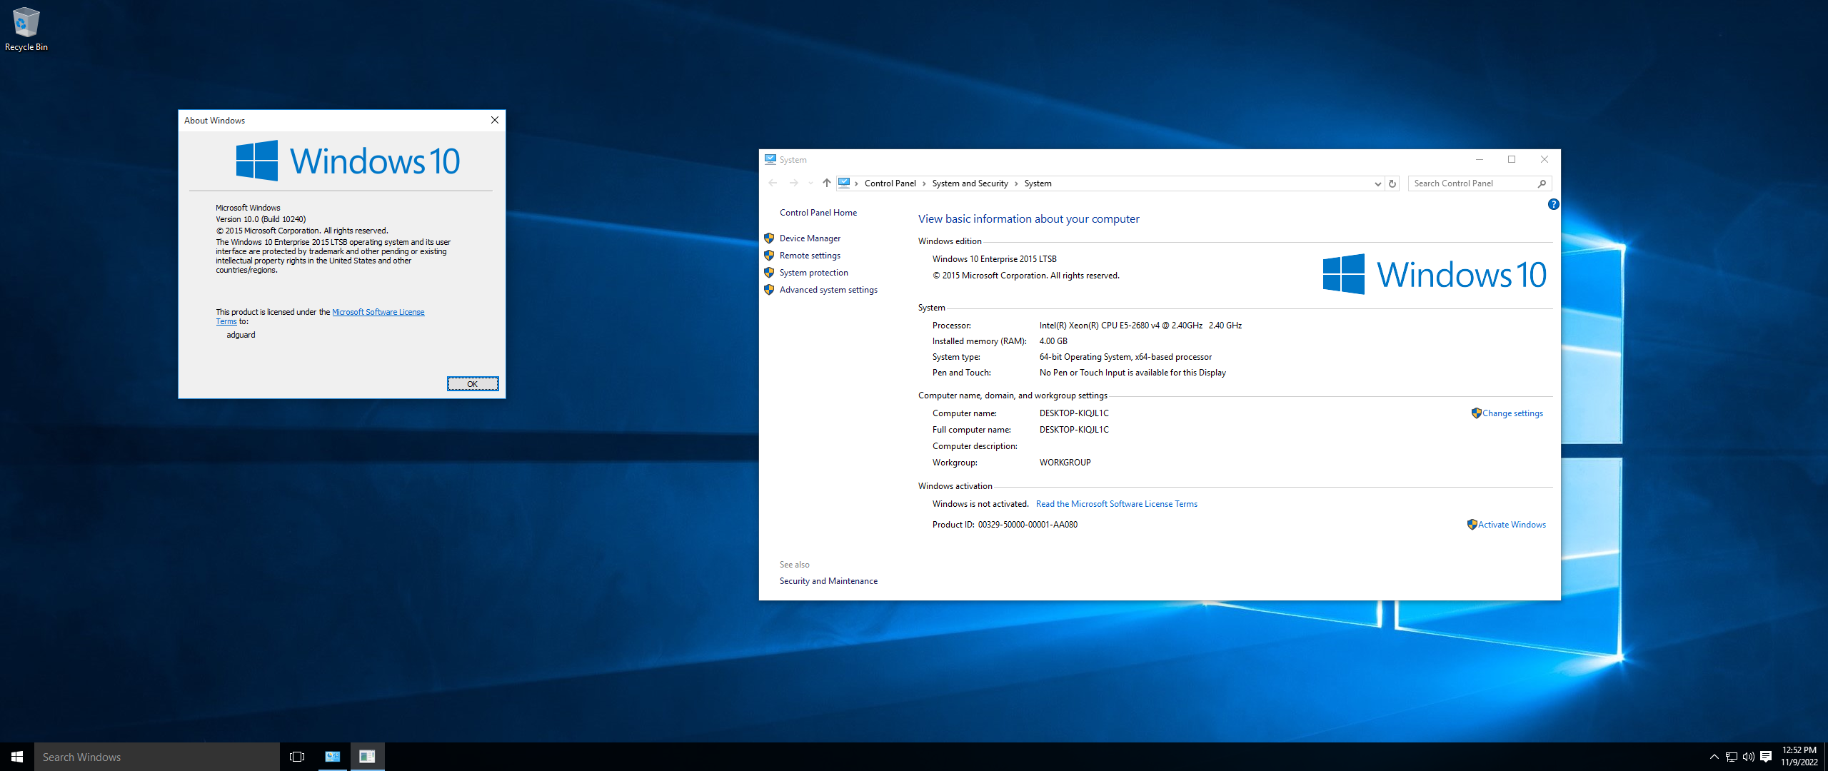Open Remote settings
Viewport: 1828px width, 771px height.
(810, 256)
